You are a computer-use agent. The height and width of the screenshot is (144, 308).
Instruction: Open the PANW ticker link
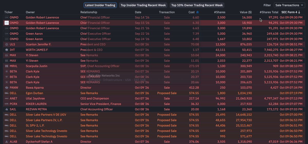click(14, 88)
